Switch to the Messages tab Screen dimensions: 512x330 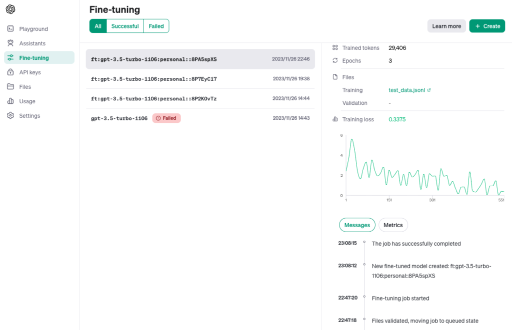click(x=357, y=225)
